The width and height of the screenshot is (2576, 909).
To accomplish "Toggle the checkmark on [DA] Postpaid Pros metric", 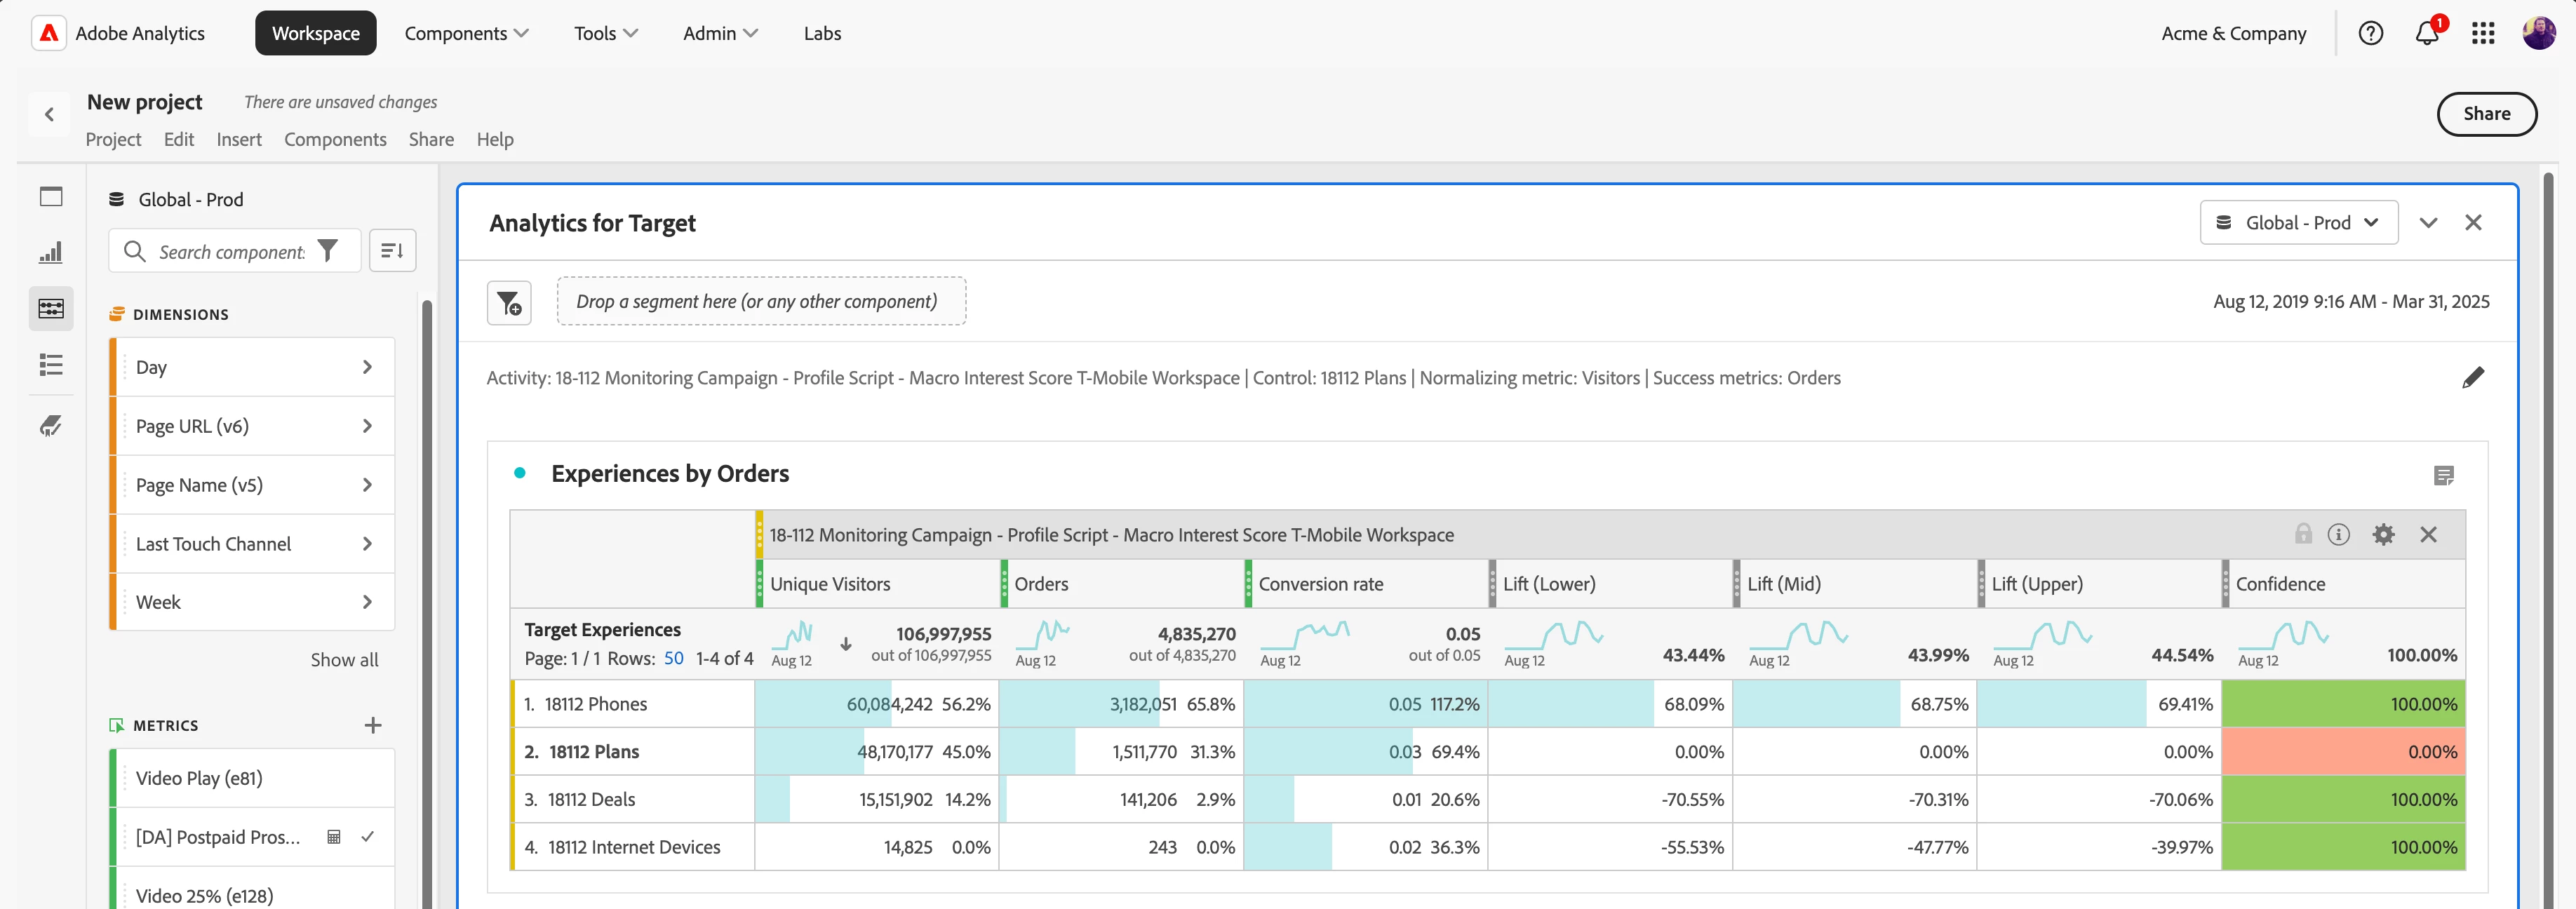I will 368,836.
